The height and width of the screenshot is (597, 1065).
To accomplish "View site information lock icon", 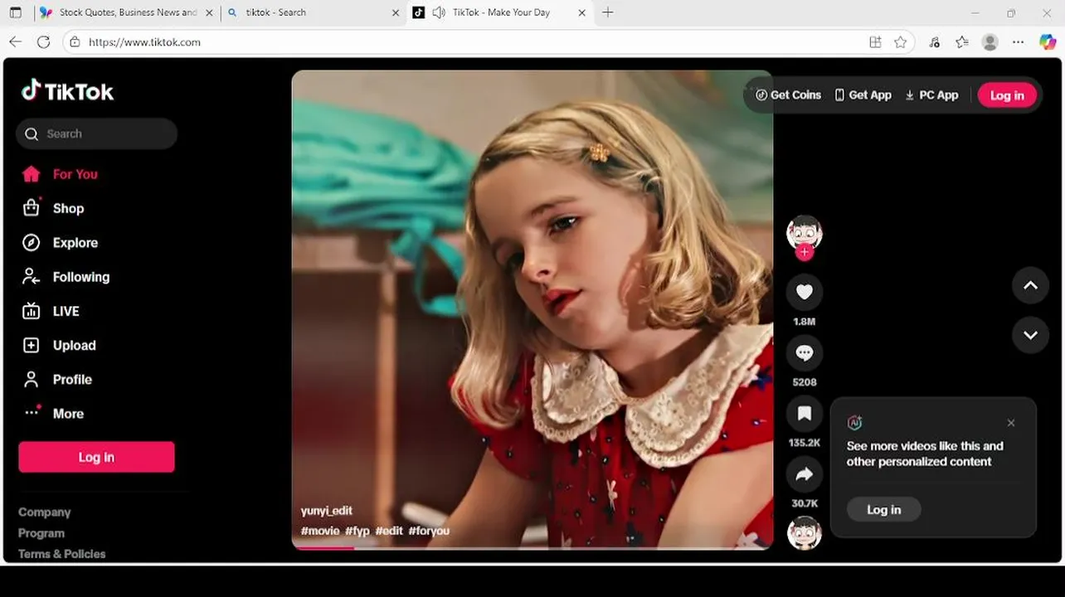I will (75, 42).
